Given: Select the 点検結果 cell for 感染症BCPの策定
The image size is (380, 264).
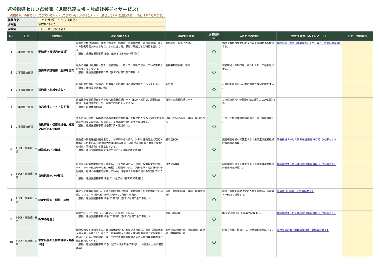Looking at the screenshot, I should pos(214,149).
